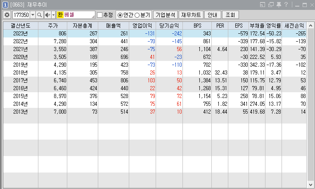Click the speaker sound icon
This screenshot has width=315, height=189.
point(47,15)
